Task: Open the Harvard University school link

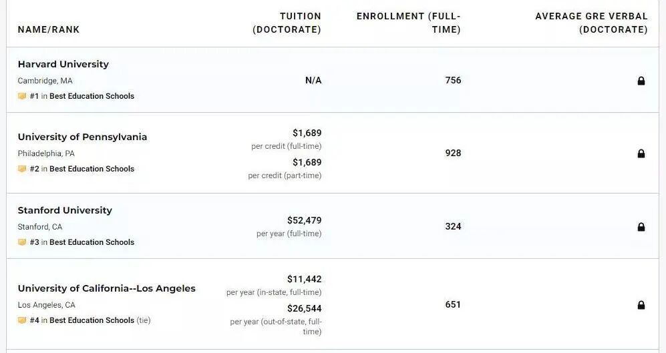Action: 63,64
